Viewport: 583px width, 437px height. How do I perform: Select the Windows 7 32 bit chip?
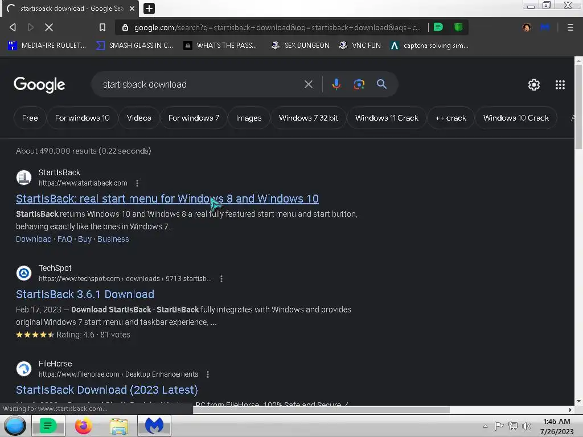tap(309, 118)
